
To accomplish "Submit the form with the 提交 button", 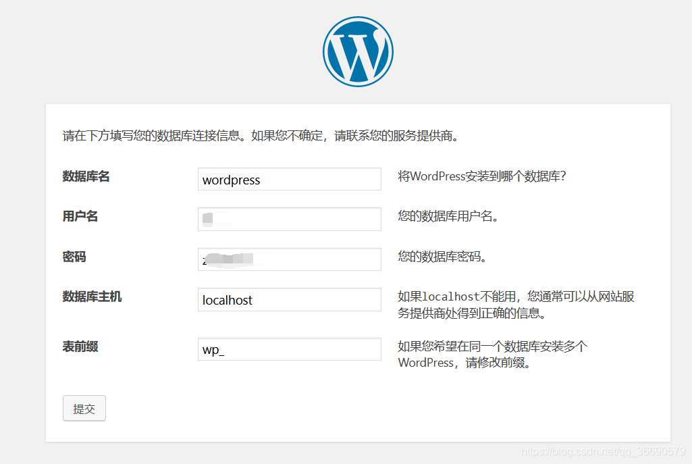I will (x=84, y=409).
